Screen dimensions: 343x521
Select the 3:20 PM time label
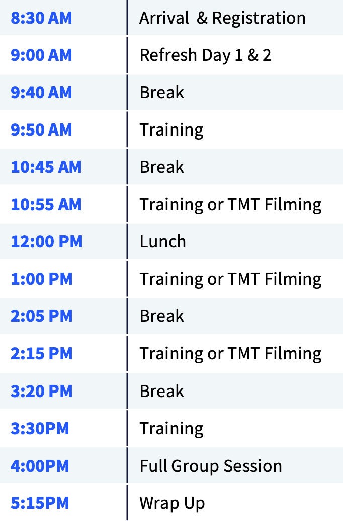(41, 391)
